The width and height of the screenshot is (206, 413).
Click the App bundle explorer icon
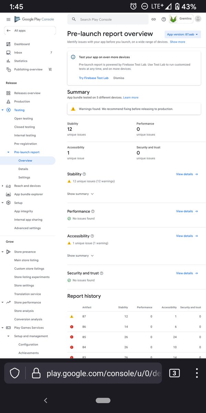point(8,194)
